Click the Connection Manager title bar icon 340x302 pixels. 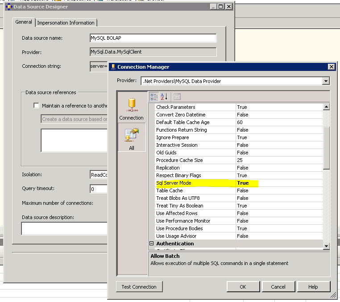point(113,67)
